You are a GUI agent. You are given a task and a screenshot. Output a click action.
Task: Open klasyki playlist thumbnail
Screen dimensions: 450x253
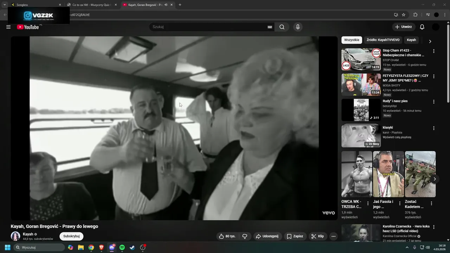[361, 135]
